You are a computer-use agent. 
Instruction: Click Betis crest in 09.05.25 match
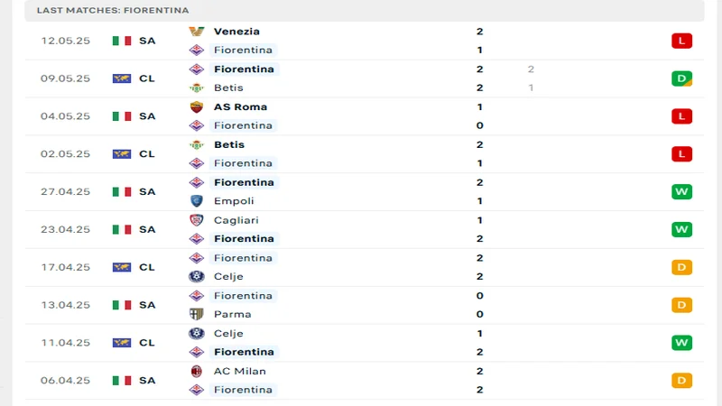pyautogui.click(x=196, y=88)
